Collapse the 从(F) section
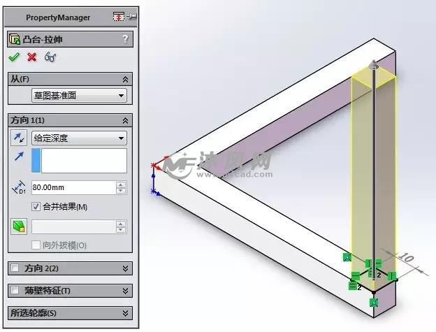This screenshot has width=436, height=332. click(125, 80)
